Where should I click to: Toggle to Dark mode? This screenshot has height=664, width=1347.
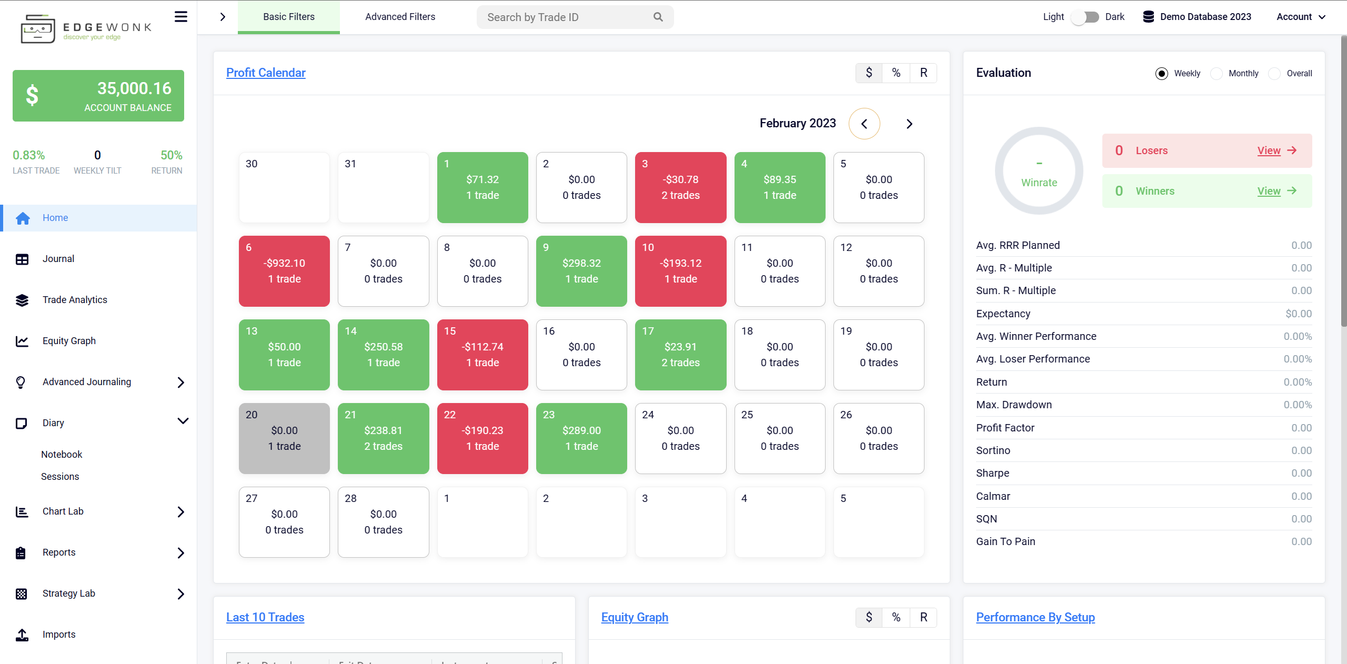coord(1087,15)
